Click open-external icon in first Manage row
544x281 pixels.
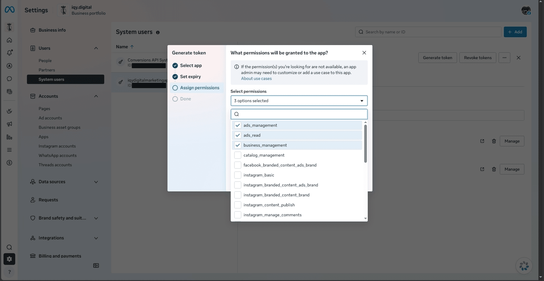click(x=482, y=141)
